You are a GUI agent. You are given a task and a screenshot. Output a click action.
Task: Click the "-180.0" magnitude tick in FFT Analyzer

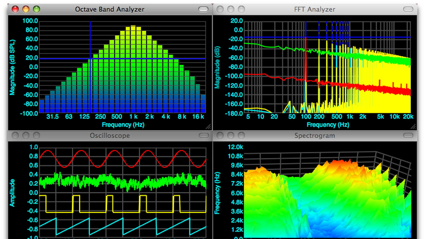234,113
